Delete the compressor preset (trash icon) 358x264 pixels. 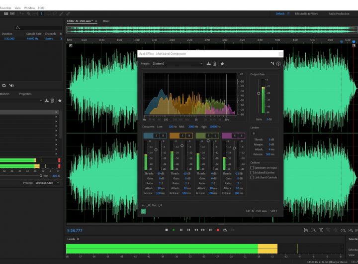(x=214, y=64)
